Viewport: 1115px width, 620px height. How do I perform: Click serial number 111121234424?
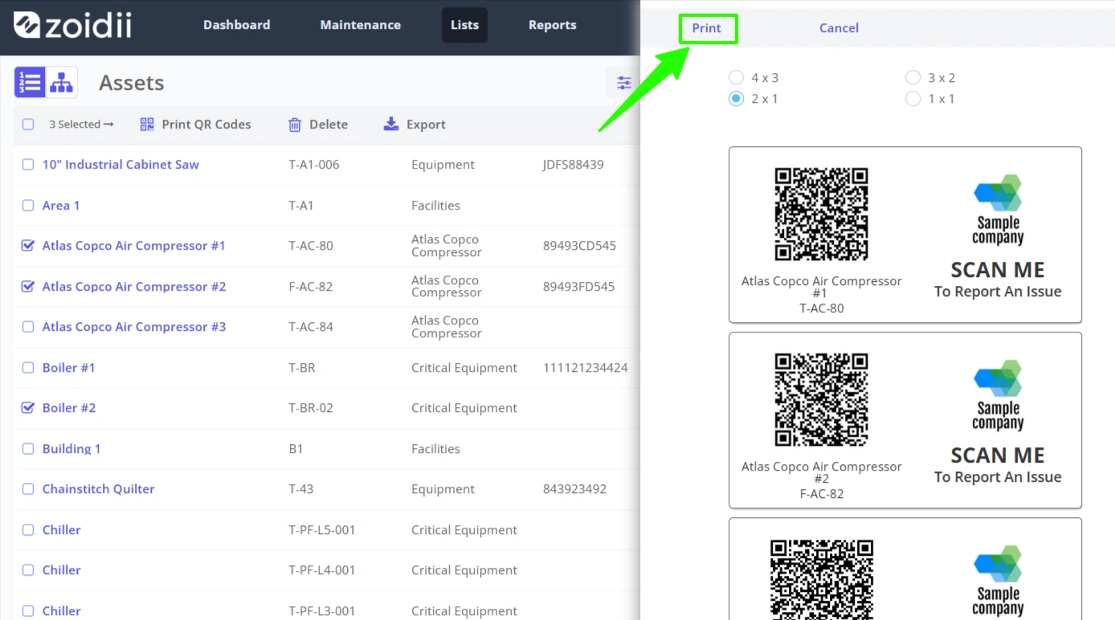tap(586, 368)
